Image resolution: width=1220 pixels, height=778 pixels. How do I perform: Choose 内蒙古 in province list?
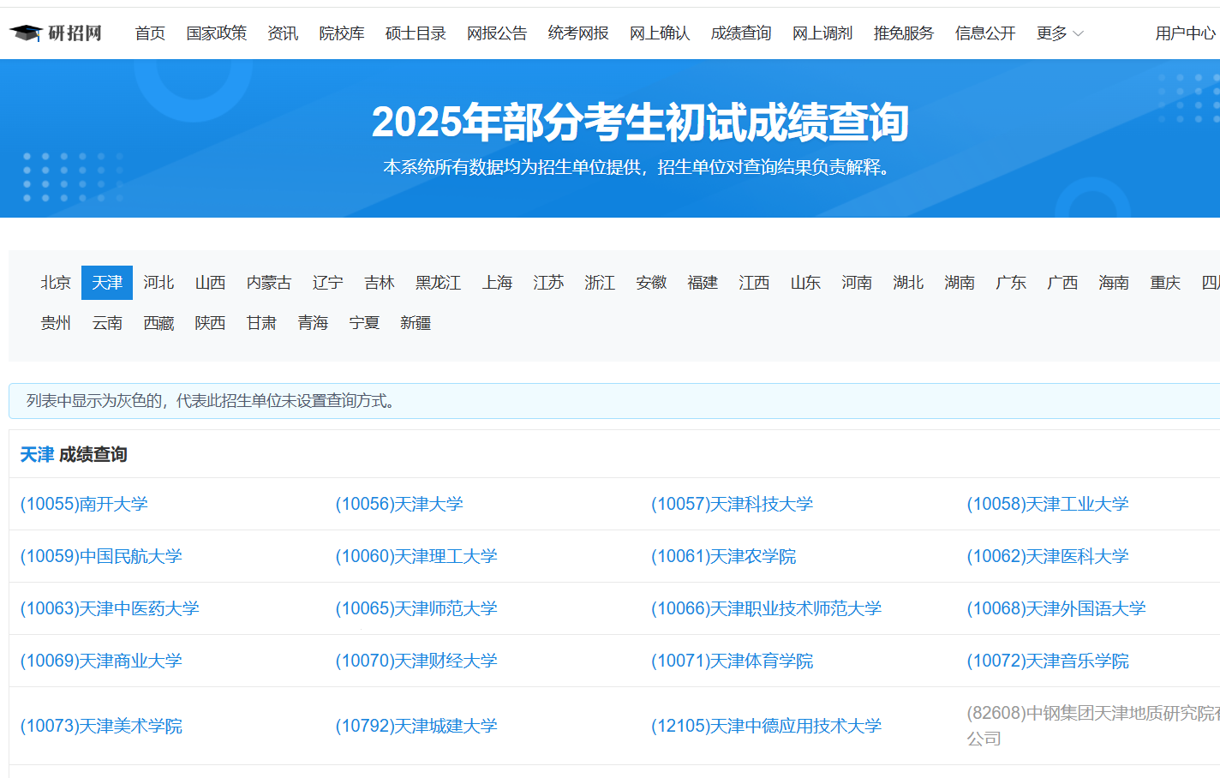[269, 283]
